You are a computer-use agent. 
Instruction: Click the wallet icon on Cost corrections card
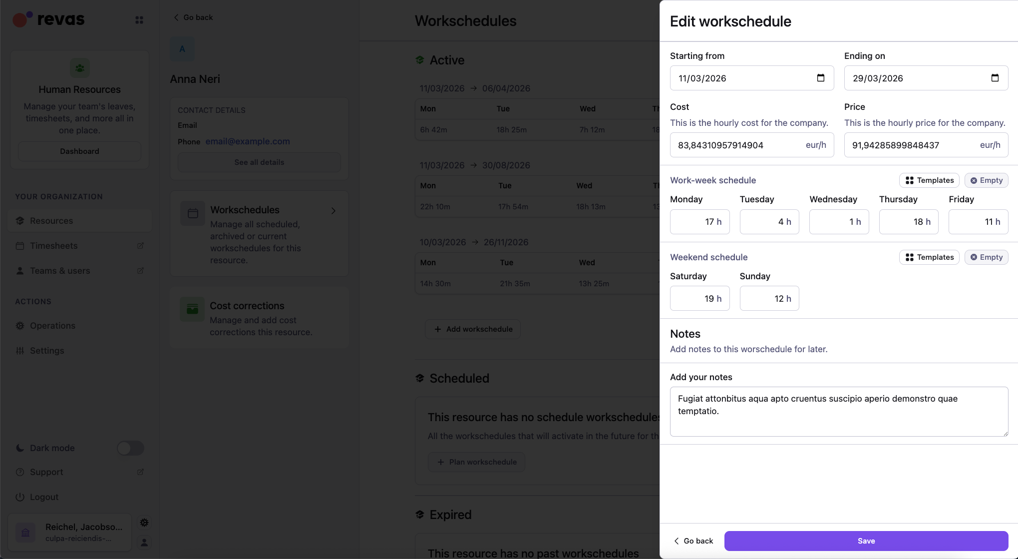tap(192, 309)
